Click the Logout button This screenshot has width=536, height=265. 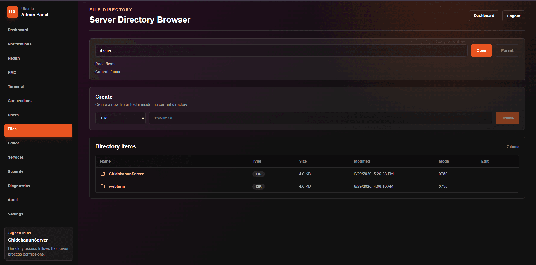514,16
